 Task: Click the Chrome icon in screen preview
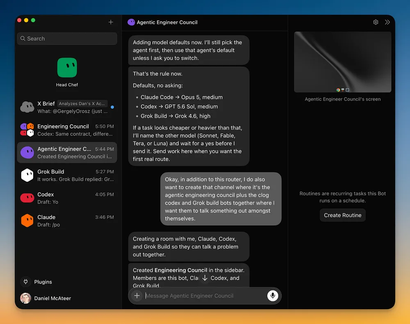(x=338, y=90)
